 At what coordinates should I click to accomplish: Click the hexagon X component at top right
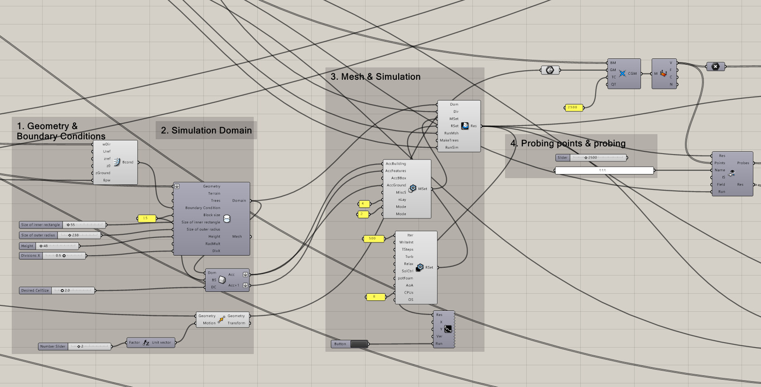tap(715, 67)
